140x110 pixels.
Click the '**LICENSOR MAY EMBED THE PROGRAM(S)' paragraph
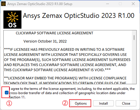coord(65,80)
